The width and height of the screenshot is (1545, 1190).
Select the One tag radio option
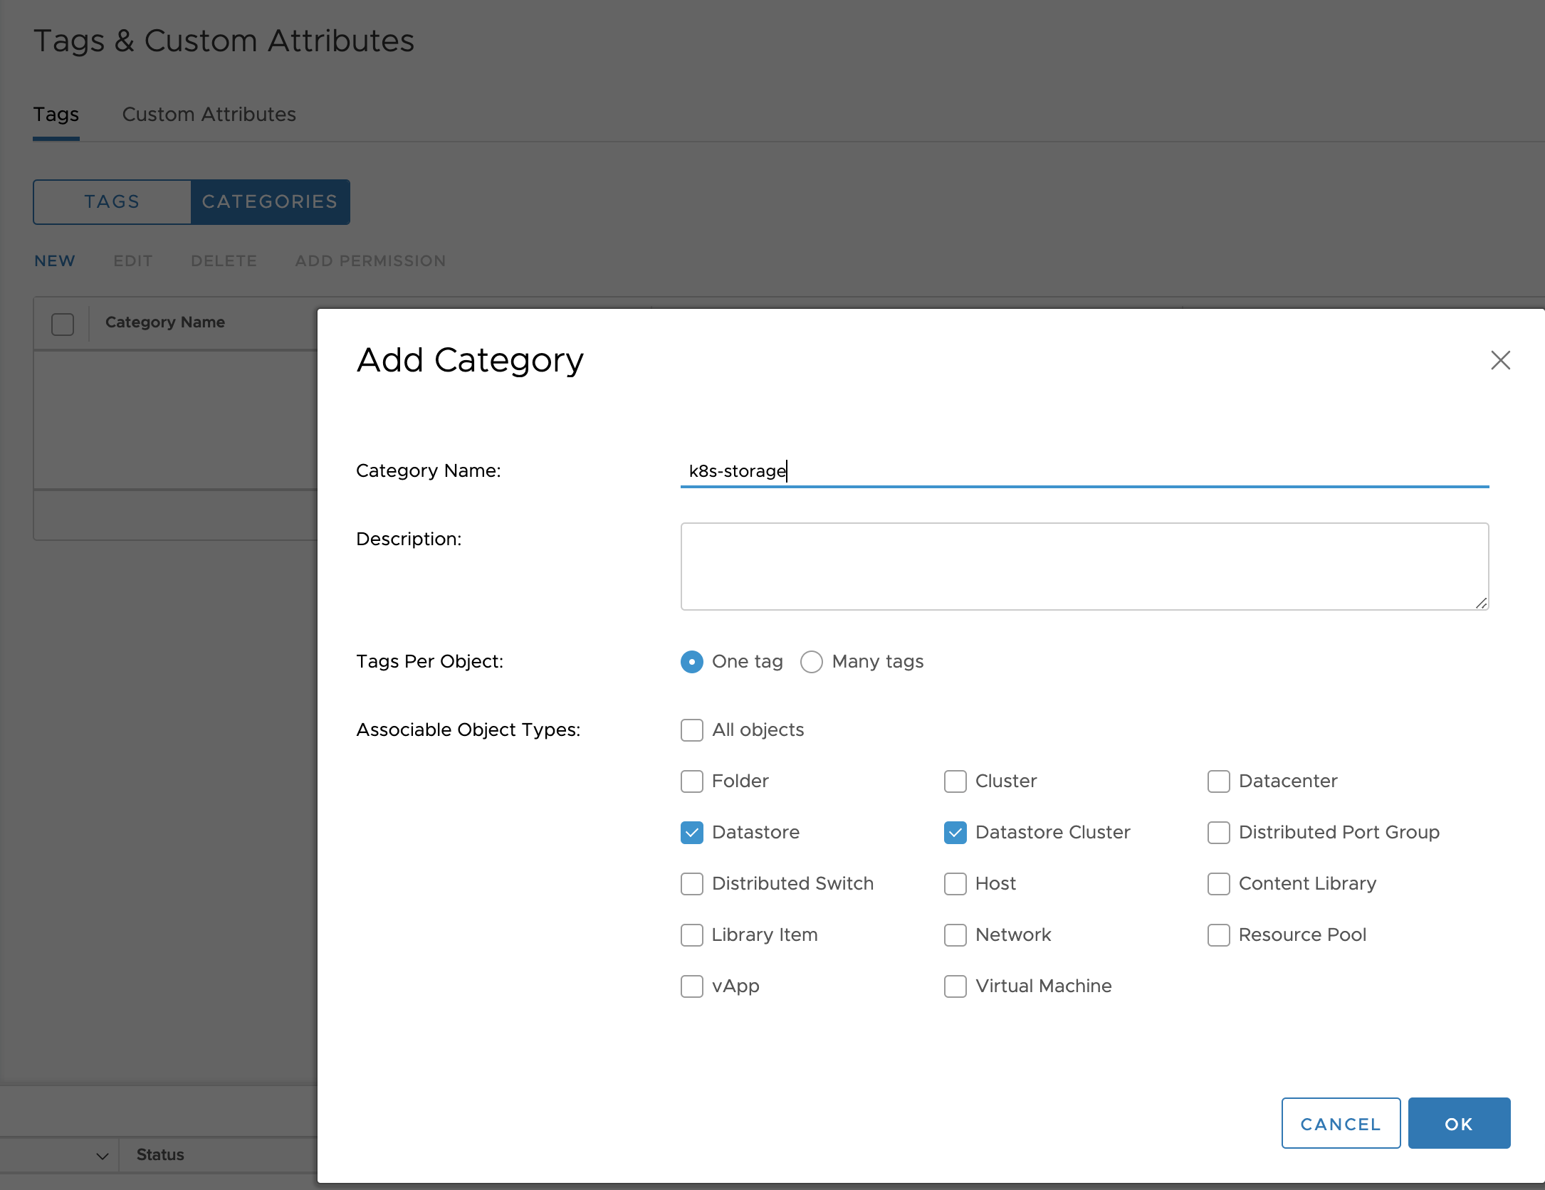click(x=692, y=662)
